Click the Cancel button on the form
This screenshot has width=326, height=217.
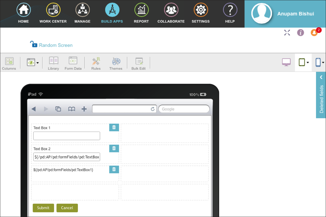pos(67,208)
